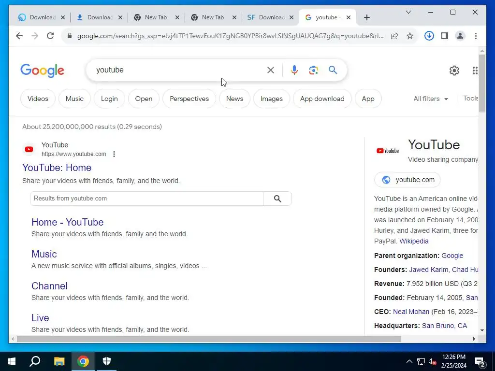Open the three-dot options next to youtube.com URL

[x=114, y=154]
